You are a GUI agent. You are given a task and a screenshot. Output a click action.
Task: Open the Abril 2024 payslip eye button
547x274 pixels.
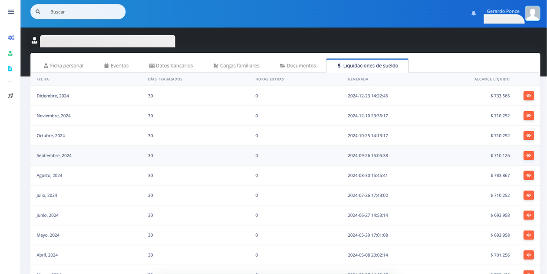(528, 255)
